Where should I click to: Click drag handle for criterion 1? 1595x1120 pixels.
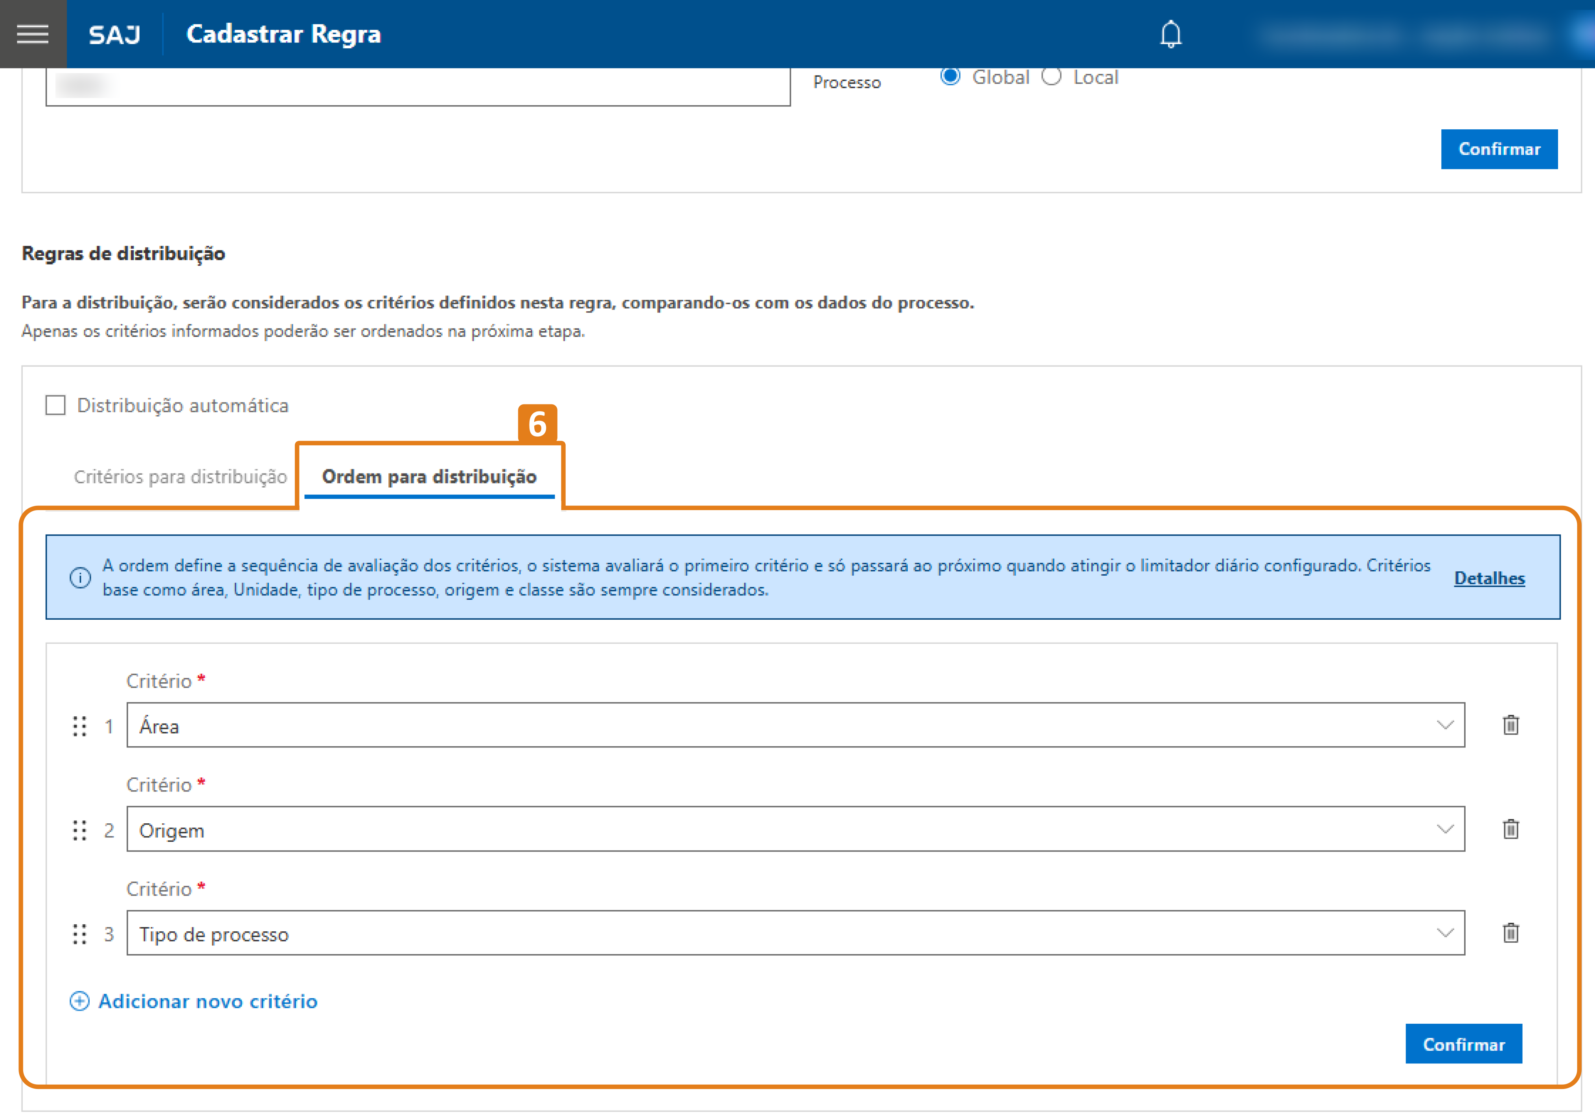pyautogui.click(x=80, y=726)
